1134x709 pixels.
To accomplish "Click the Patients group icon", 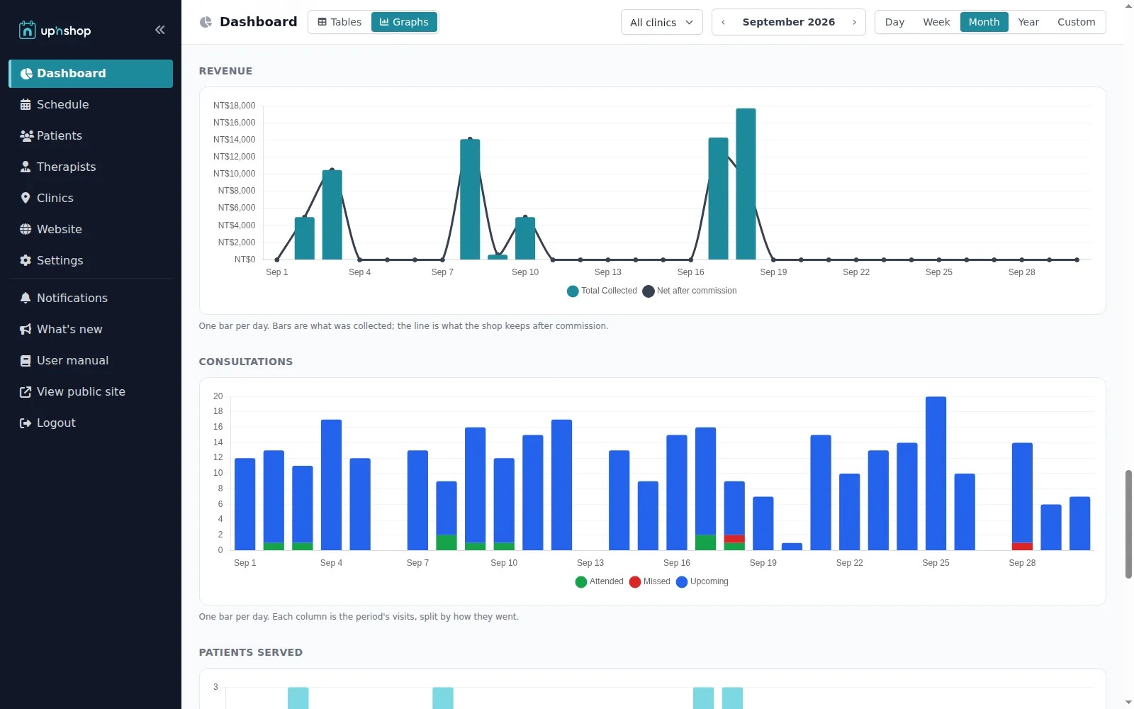I will point(26,135).
